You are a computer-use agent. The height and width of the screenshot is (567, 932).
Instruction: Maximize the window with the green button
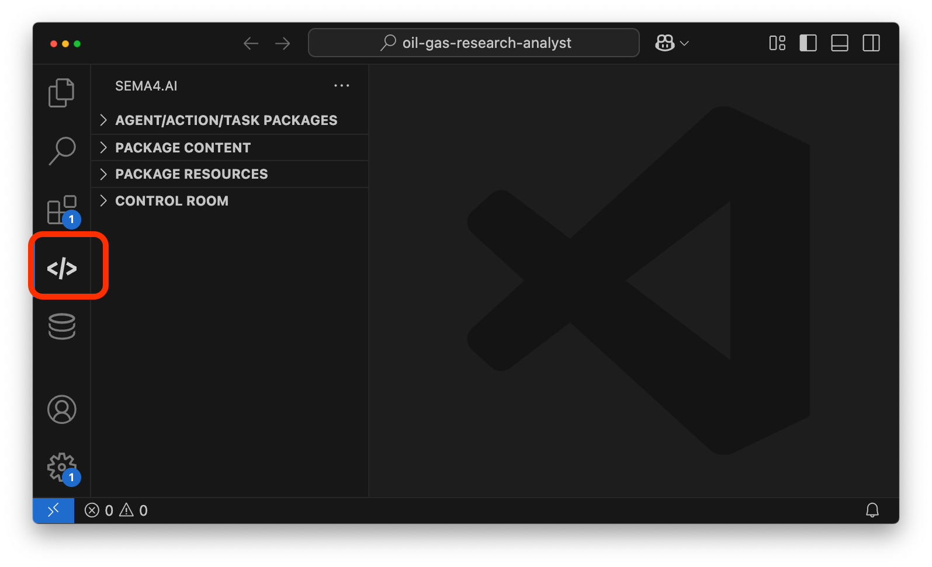coord(77,44)
